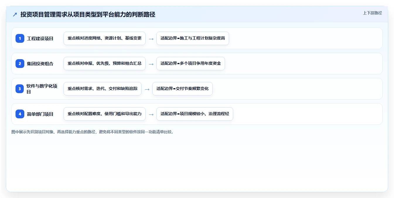Select the number 3 step badge

point(20,89)
